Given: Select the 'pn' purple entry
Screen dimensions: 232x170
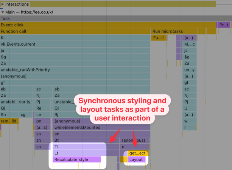Looking at the screenshot, I should (x=42, y=121).
